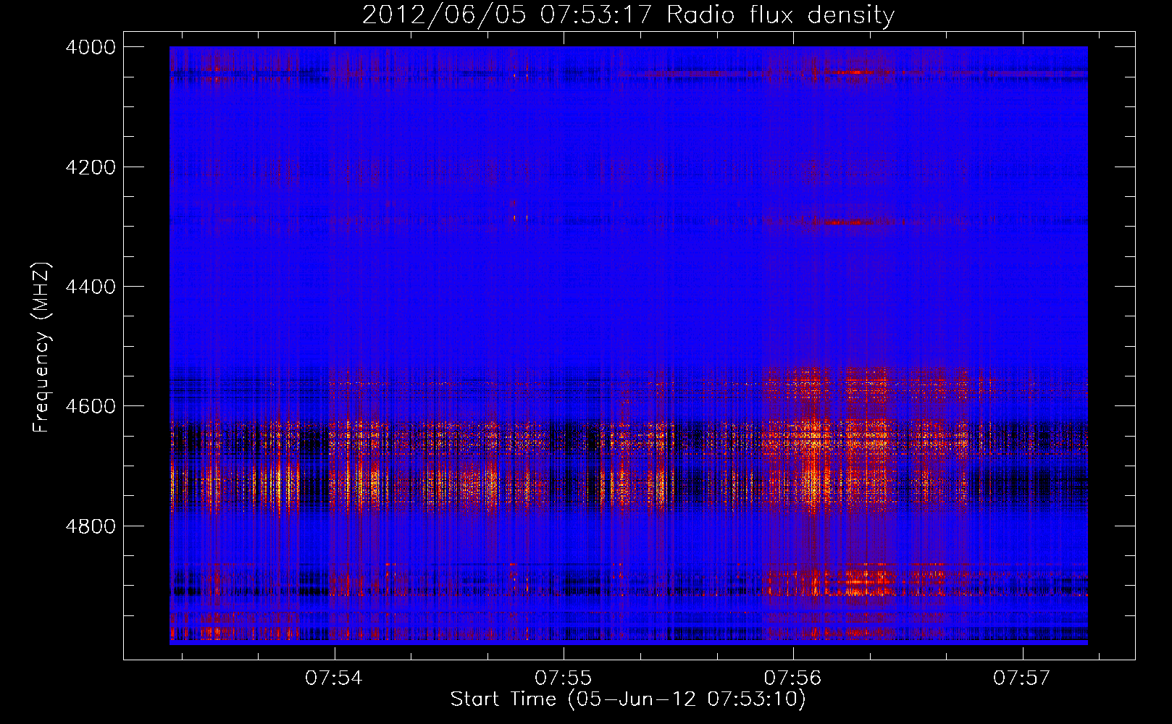Click the 07:56 time tick label
The height and width of the screenshot is (724, 1172).
pyautogui.click(x=793, y=678)
